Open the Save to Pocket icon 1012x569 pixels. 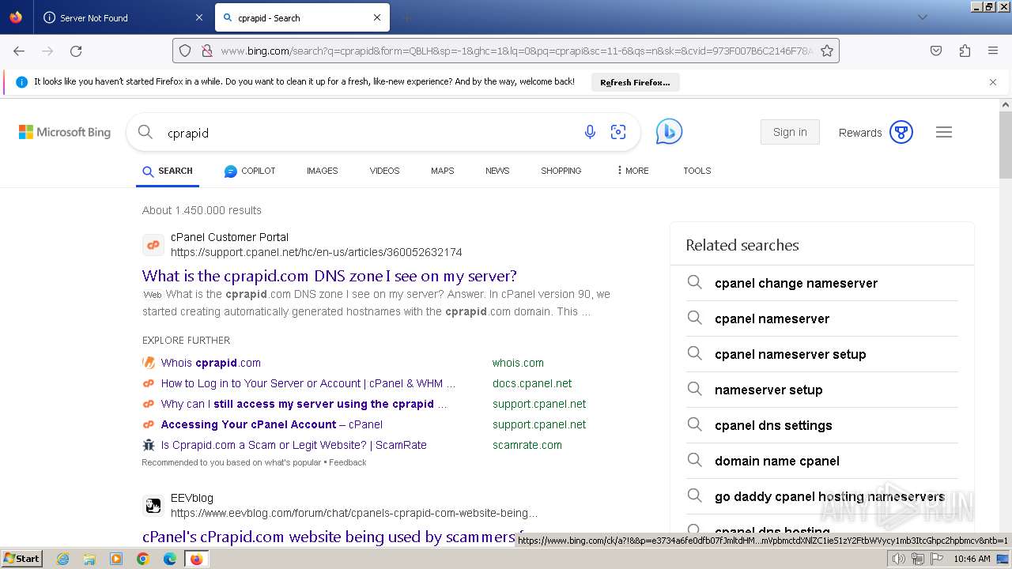(936, 51)
